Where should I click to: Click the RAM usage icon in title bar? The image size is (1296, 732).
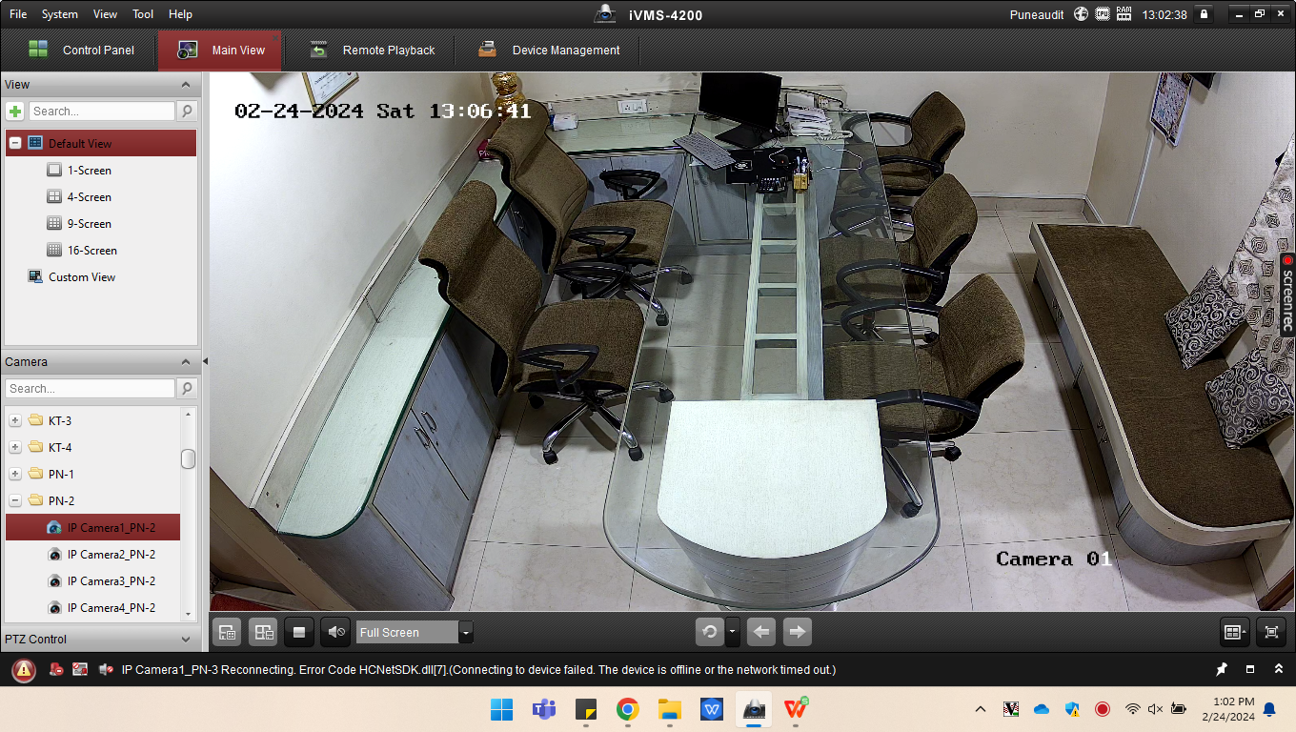click(x=1124, y=14)
